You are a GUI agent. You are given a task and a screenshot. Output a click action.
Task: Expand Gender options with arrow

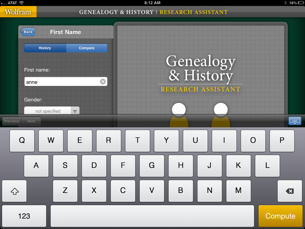pos(75,111)
